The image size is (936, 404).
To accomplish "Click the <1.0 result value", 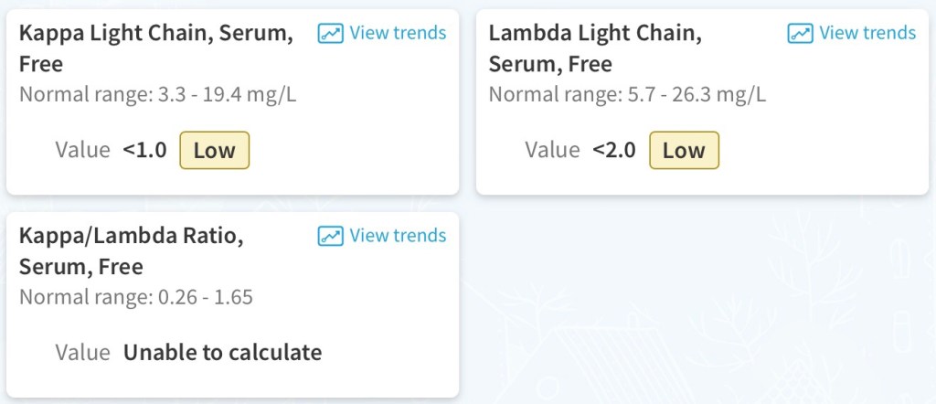I will [145, 150].
